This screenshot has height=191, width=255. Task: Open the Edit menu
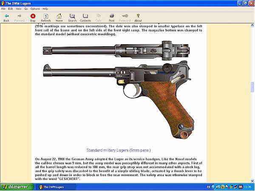click(x=11, y=9)
